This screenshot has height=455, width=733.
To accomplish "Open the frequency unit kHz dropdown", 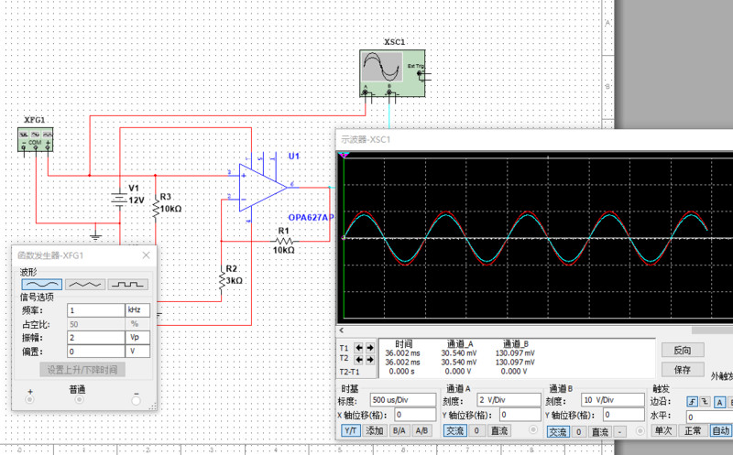I will (x=137, y=310).
